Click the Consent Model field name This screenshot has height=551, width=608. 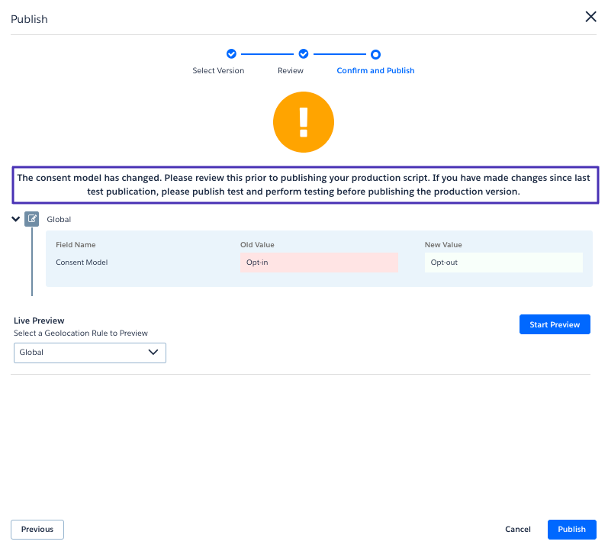[82, 263]
